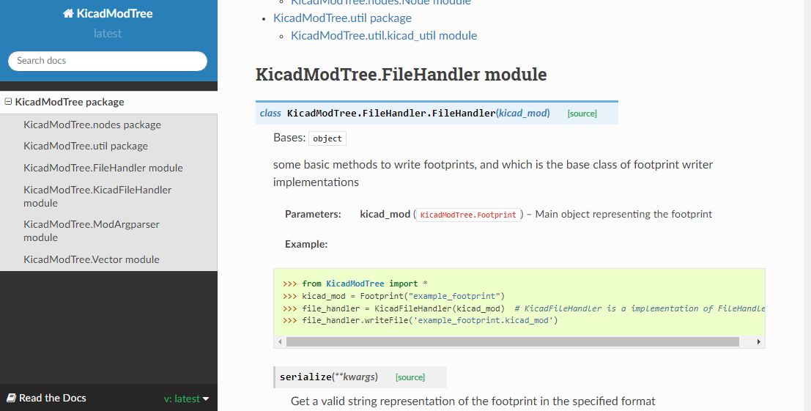Click the 'latest' version text under title
This screenshot has width=811, height=411.
point(108,34)
